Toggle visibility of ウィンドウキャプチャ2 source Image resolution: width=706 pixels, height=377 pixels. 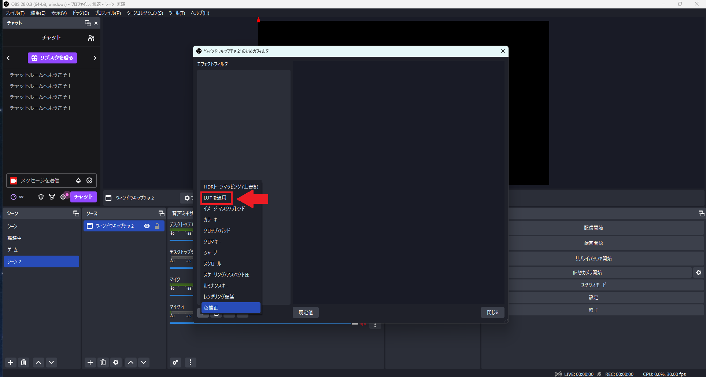[x=147, y=226]
